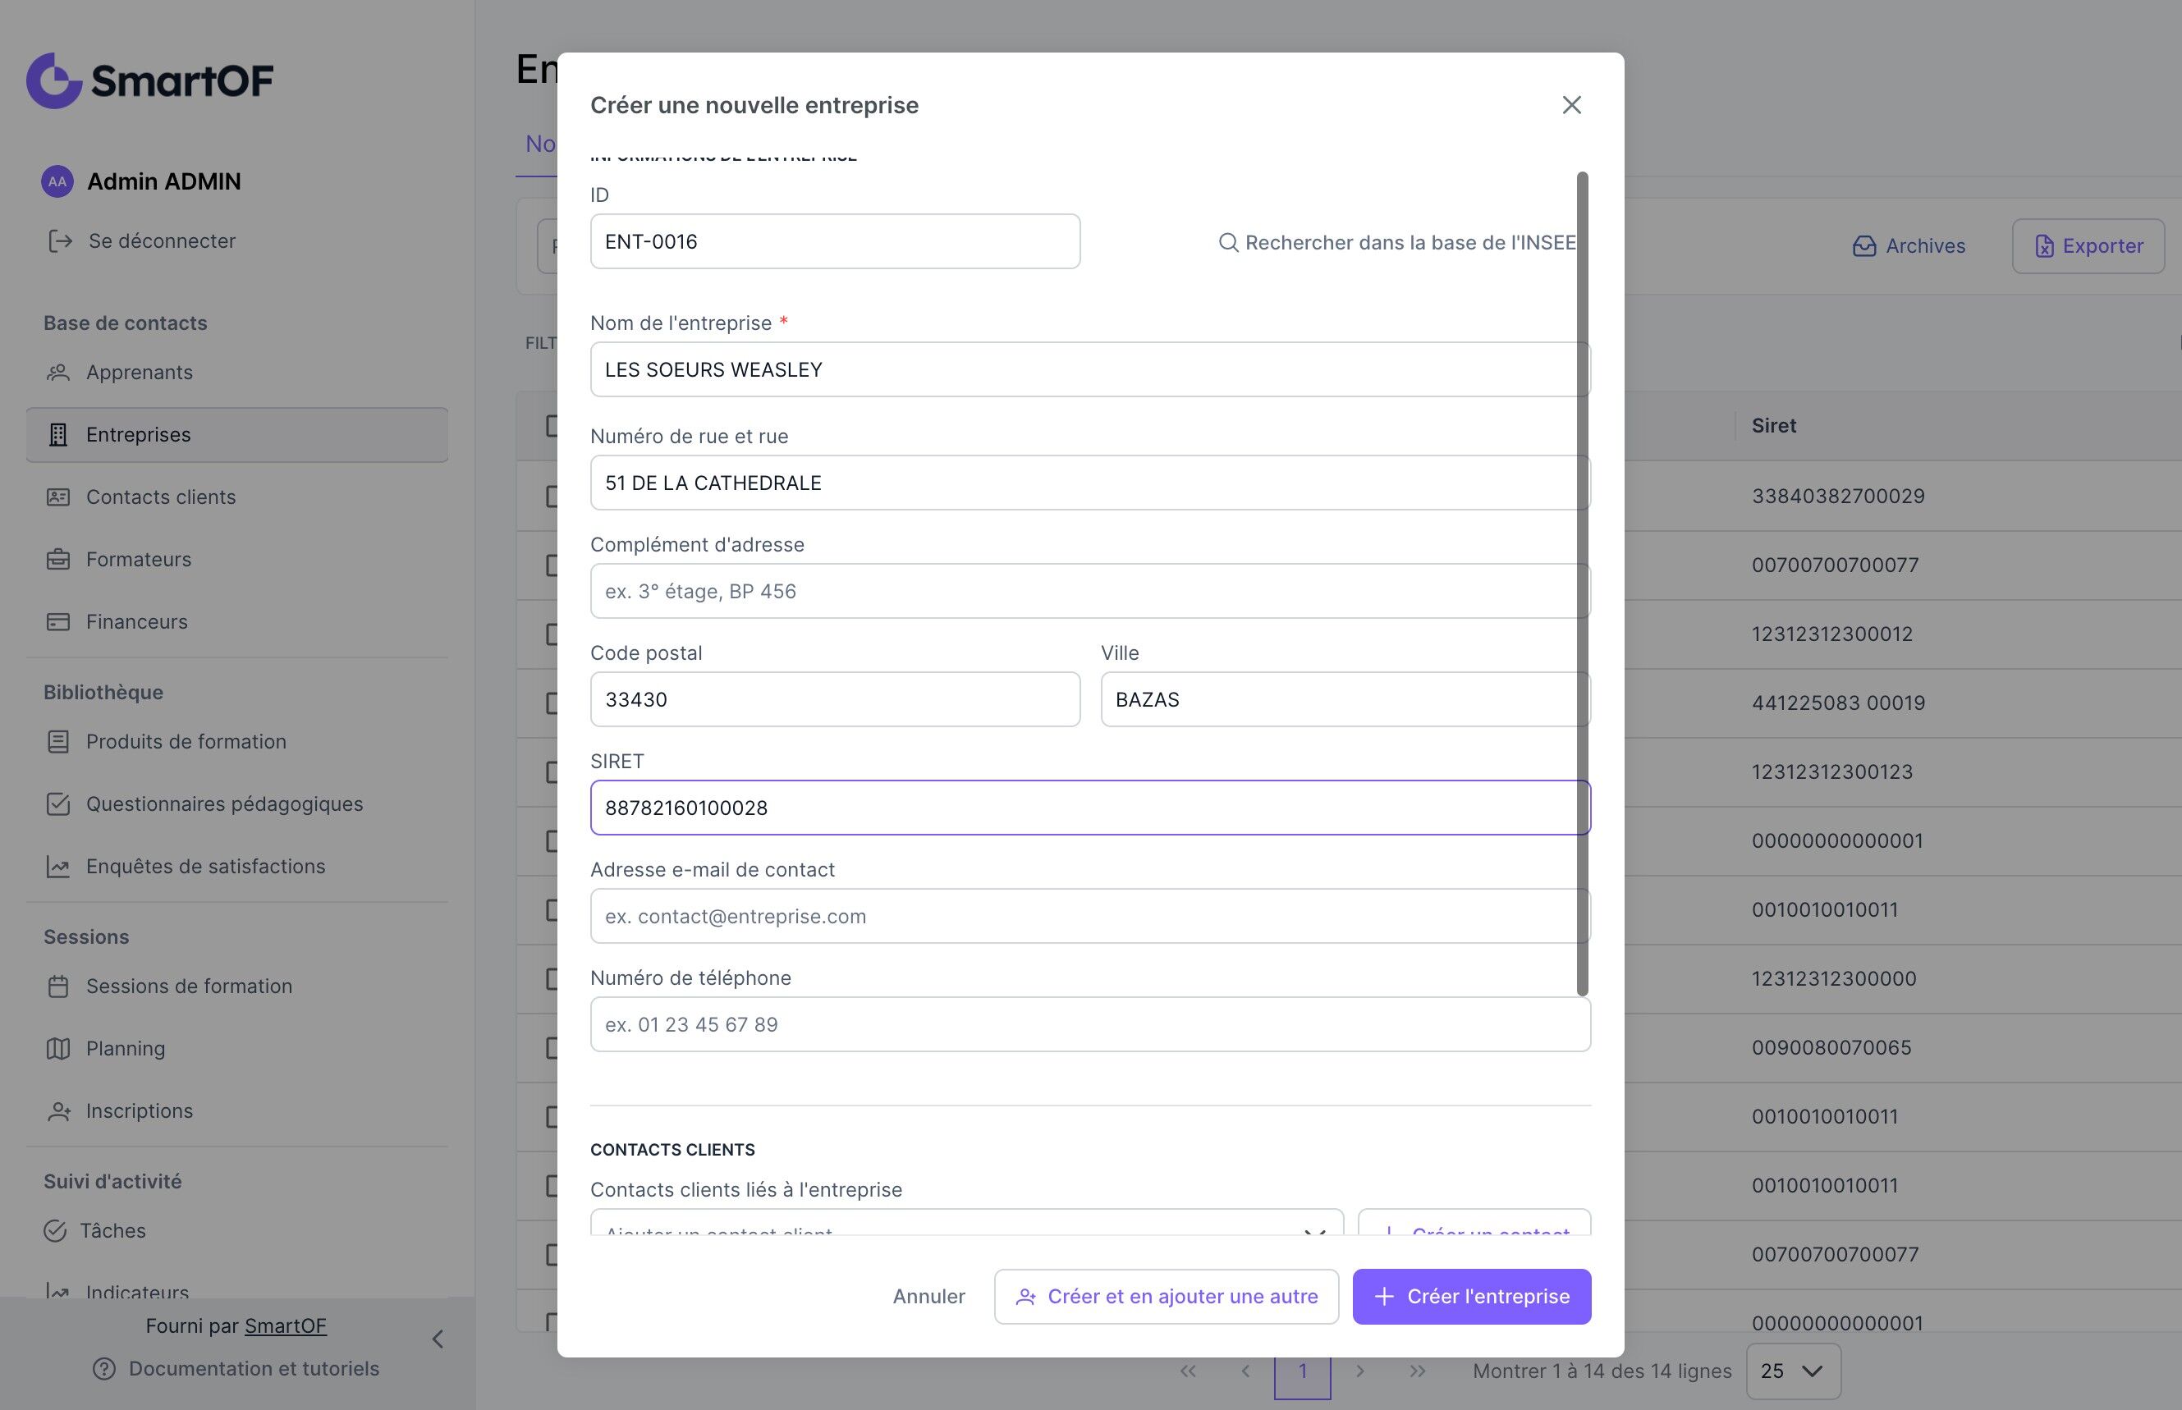Image resolution: width=2182 pixels, height=1410 pixels.
Task: Click the Planning map icon
Action: (x=58, y=1048)
